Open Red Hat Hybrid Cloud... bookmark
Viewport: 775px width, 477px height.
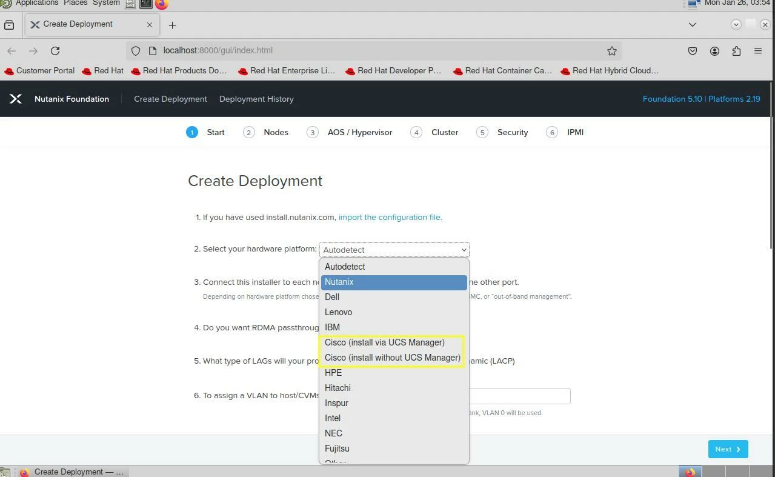tap(610, 71)
